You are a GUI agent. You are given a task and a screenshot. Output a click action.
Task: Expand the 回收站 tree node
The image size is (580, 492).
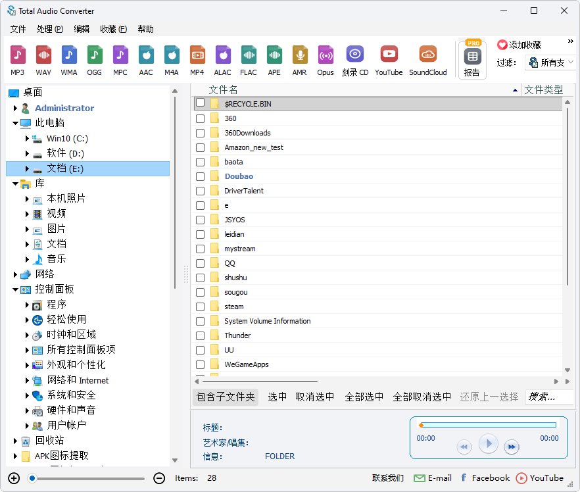point(15,441)
